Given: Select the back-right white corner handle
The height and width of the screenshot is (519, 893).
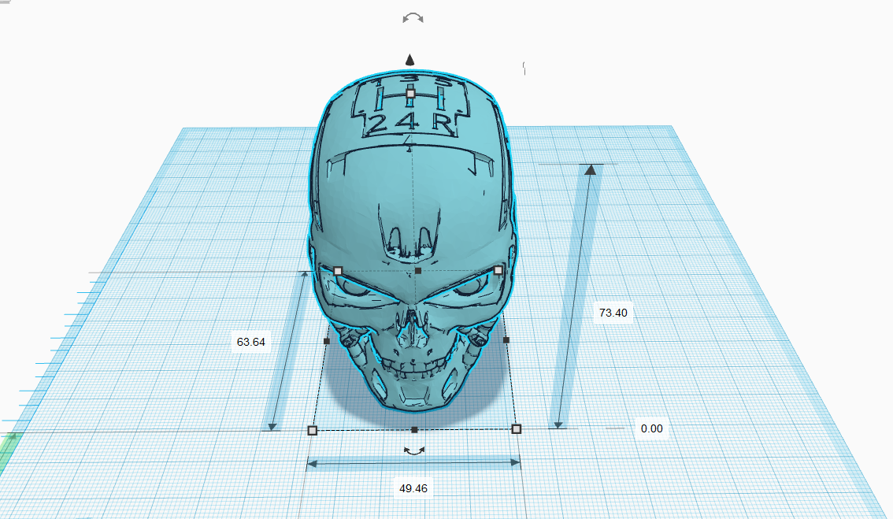Looking at the screenshot, I should click(x=498, y=270).
